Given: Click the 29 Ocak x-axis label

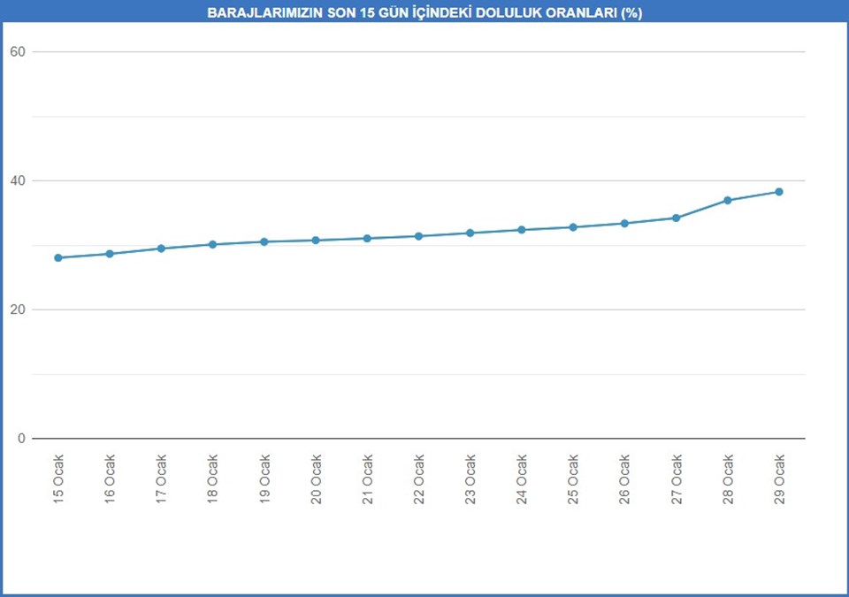Looking at the screenshot, I should [x=779, y=479].
